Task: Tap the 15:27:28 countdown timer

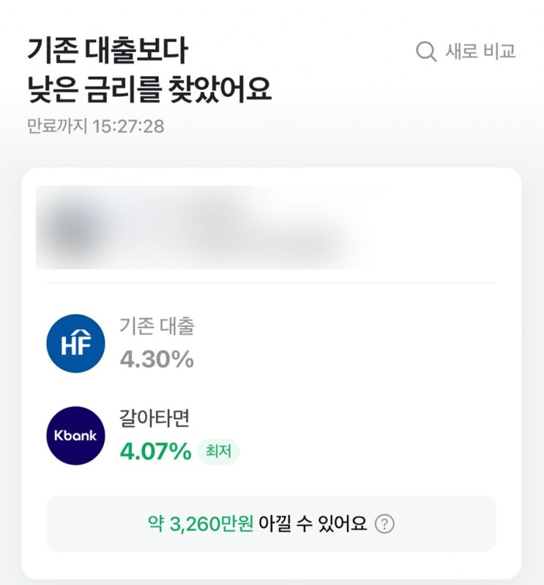Action: pos(128,126)
